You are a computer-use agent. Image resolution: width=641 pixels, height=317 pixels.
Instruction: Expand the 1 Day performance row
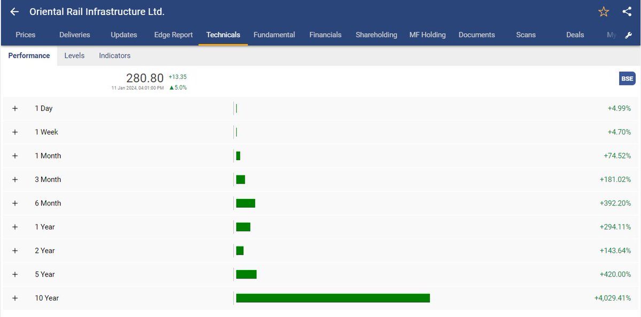15,108
